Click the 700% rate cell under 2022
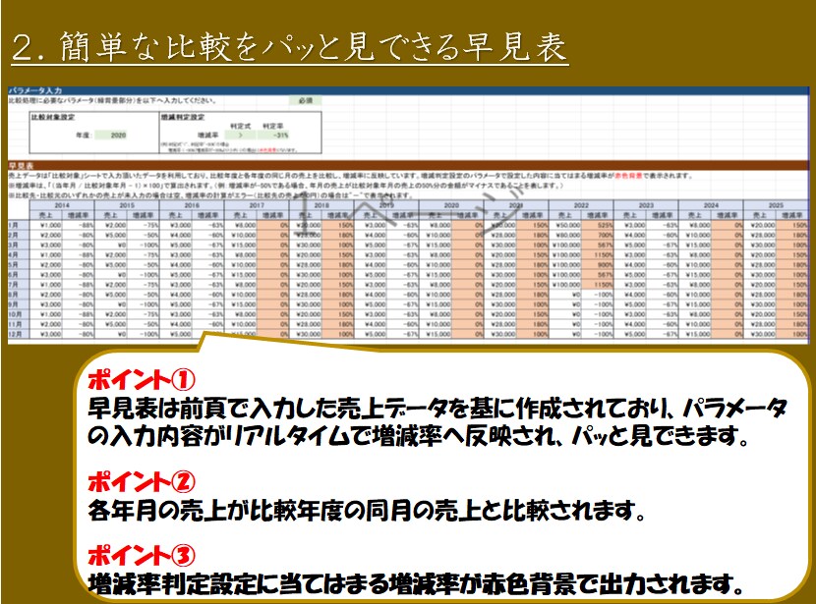This screenshot has width=816, height=604. pos(598,235)
